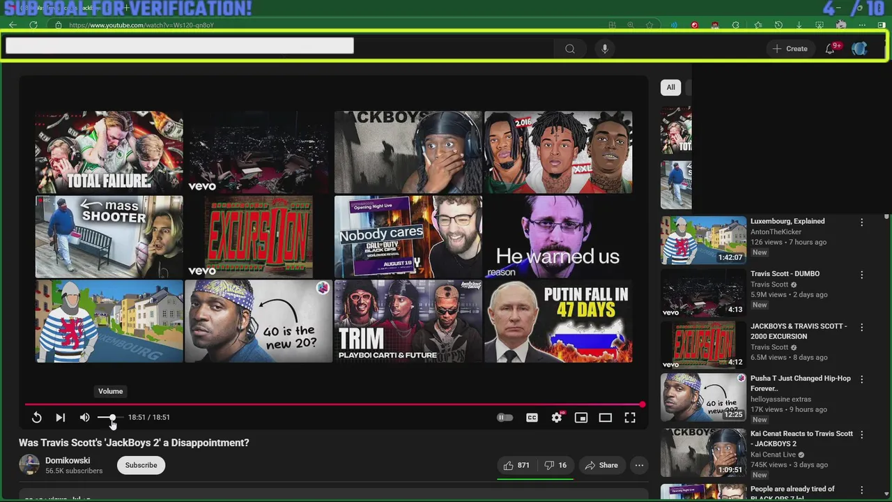Open options menu for Luxembourg, Explained
892x502 pixels.
[861, 222]
